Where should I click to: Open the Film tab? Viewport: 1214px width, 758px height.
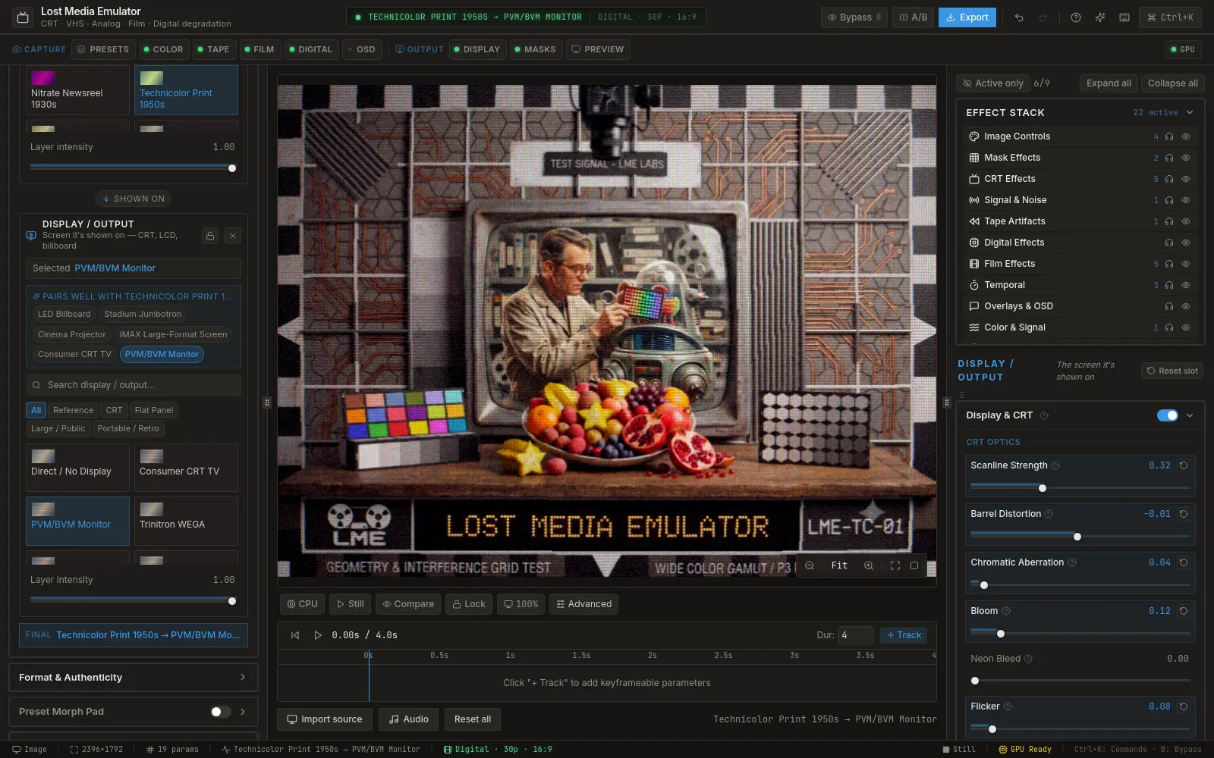[x=259, y=49]
